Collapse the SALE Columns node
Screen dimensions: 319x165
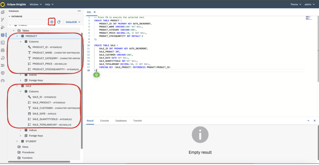(20, 92)
